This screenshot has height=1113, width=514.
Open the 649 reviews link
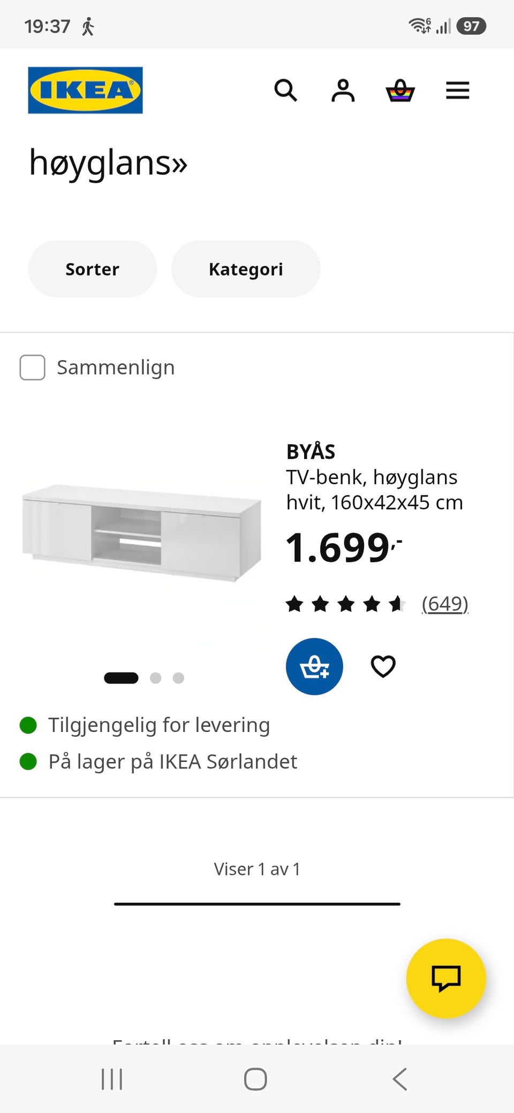click(445, 604)
